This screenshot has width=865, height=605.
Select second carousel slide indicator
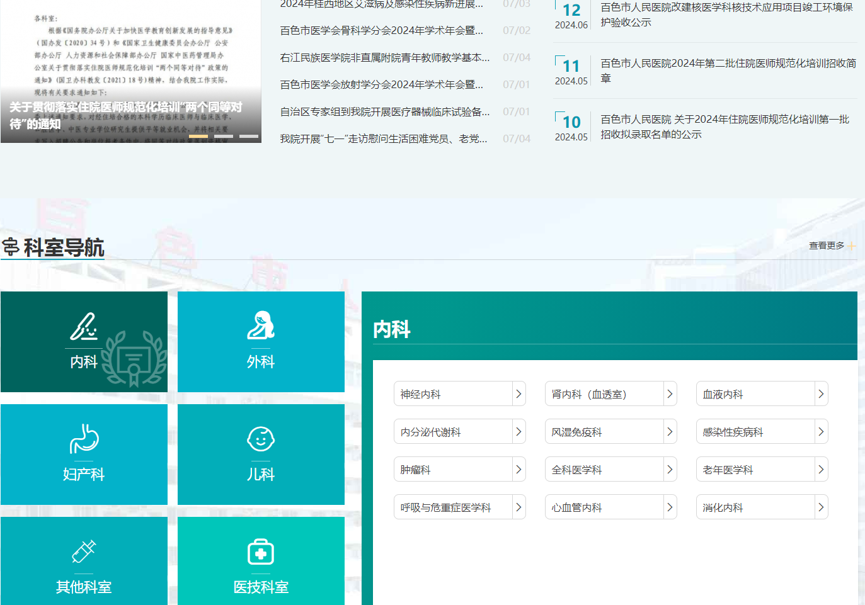224,136
